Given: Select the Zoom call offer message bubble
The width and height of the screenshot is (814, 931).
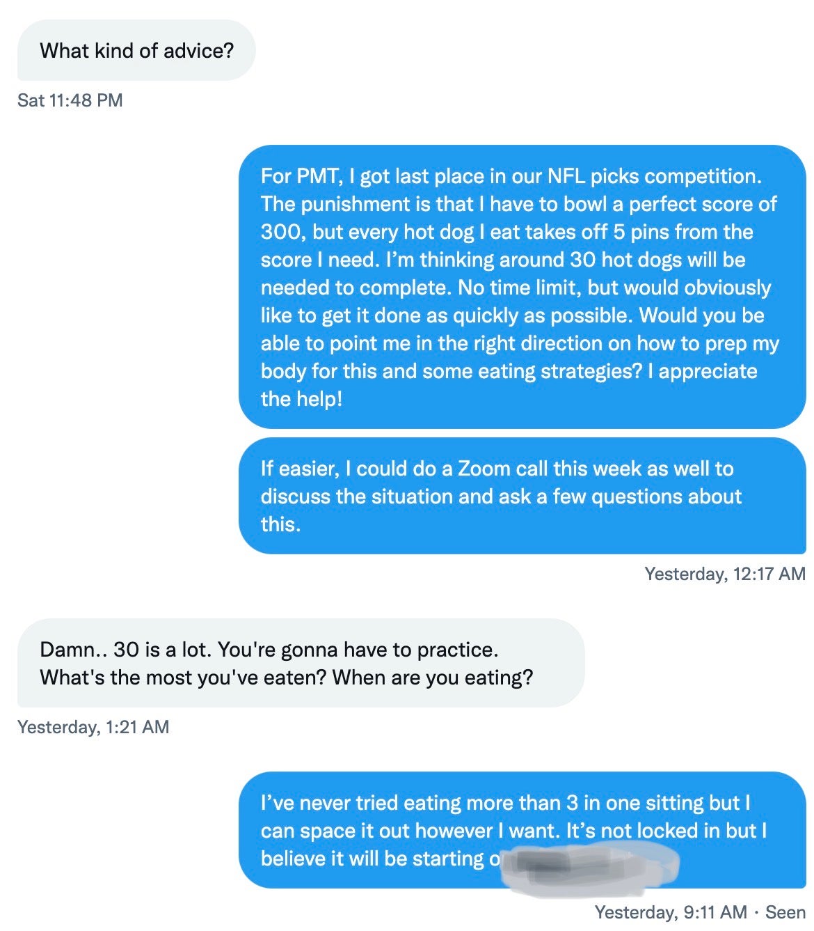Looking at the screenshot, I should 522,496.
